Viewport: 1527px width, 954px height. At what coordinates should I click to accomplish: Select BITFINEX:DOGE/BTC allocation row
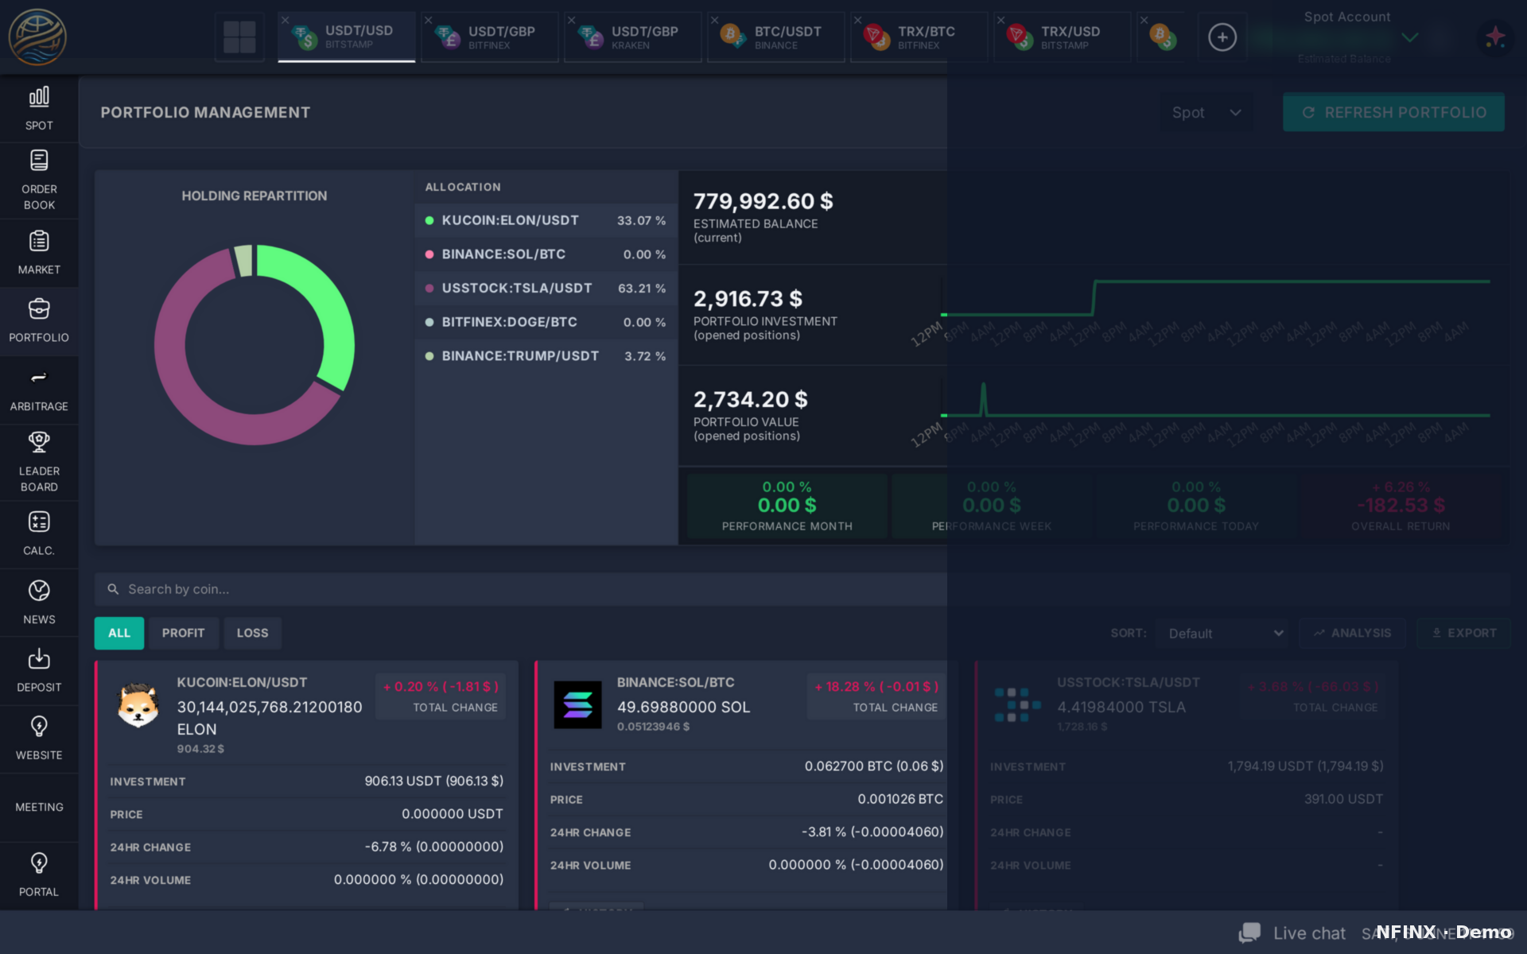(x=546, y=322)
